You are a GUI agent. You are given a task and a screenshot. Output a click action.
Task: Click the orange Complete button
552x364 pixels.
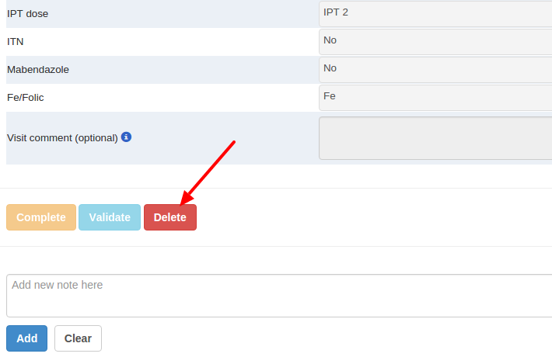(x=41, y=217)
